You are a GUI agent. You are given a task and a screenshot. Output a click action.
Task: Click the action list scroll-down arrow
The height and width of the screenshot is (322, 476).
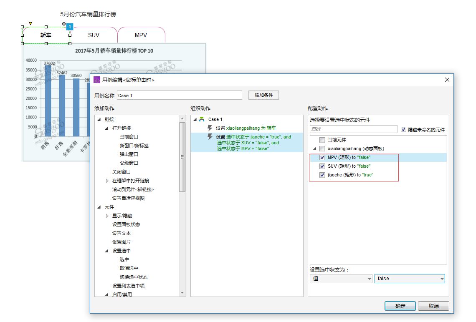click(x=182, y=293)
